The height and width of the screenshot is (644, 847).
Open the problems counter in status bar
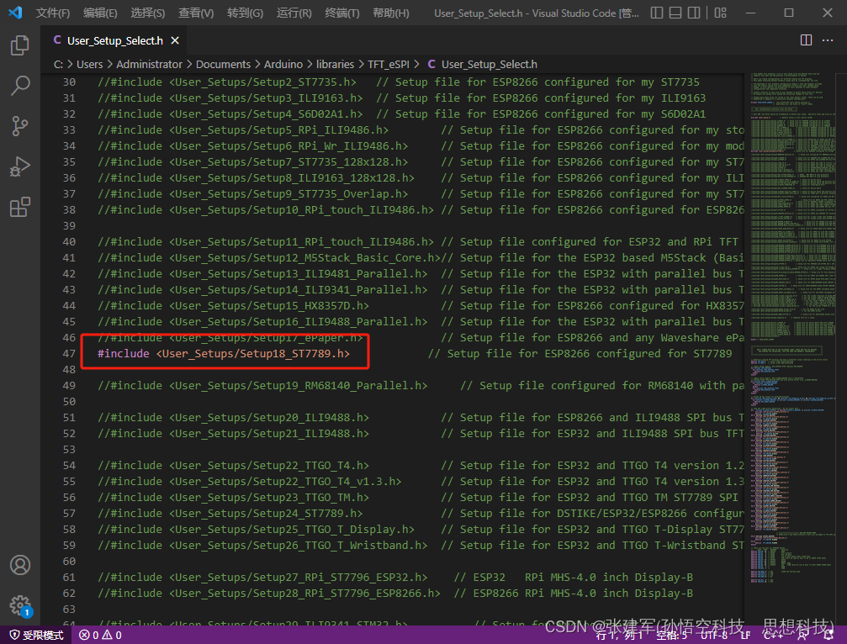(x=99, y=635)
